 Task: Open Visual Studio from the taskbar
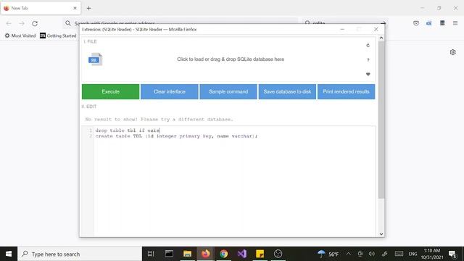pyautogui.click(x=241, y=254)
